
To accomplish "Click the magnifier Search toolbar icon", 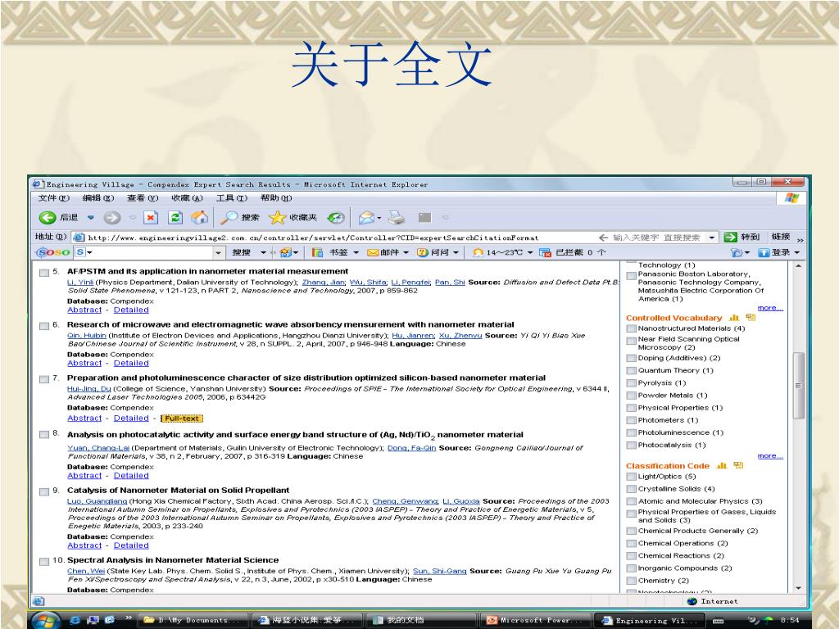I will (x=229, y=218).
